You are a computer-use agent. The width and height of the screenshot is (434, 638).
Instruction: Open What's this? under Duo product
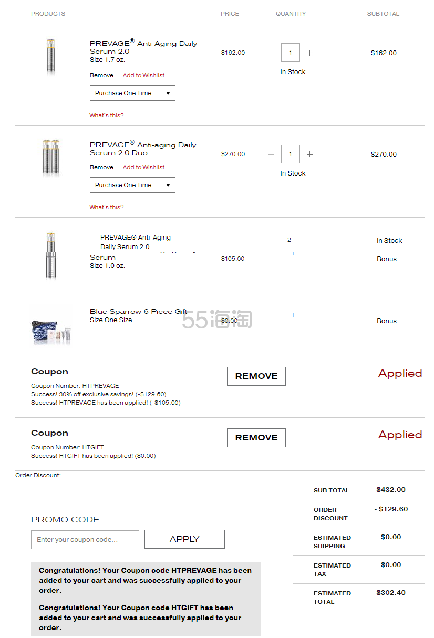[107, 207]
